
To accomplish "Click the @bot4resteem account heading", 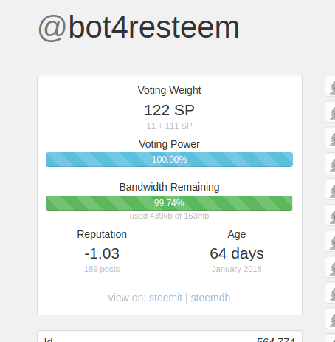I will 139,27.
